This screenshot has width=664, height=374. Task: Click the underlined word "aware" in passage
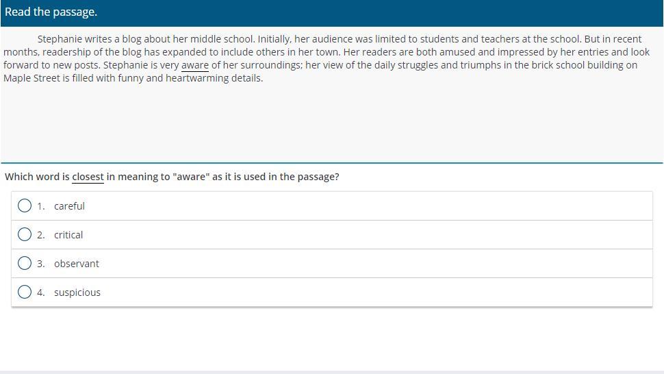pyautogui.click(x=195, y=65)
